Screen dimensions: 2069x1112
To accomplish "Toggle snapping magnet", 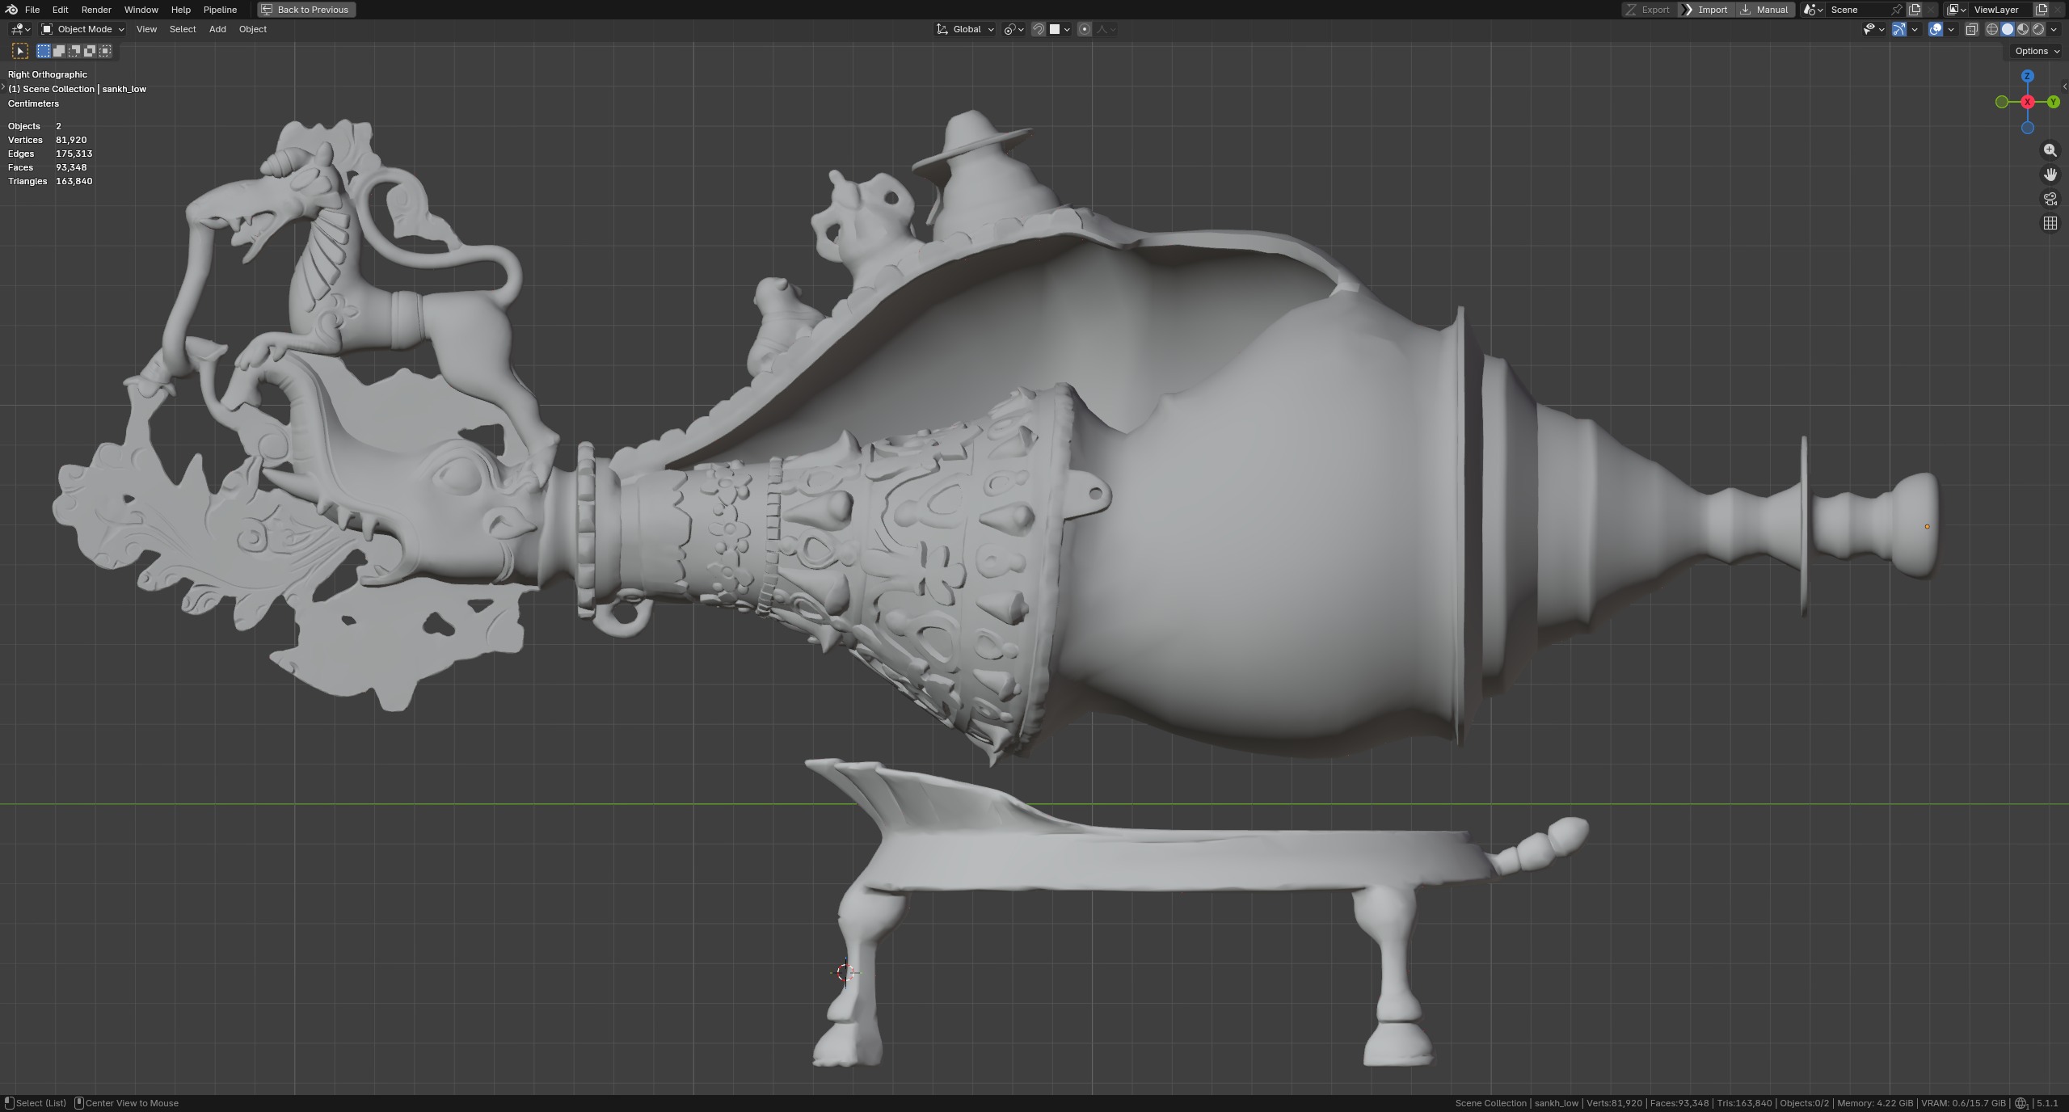I will (1039, 29).
